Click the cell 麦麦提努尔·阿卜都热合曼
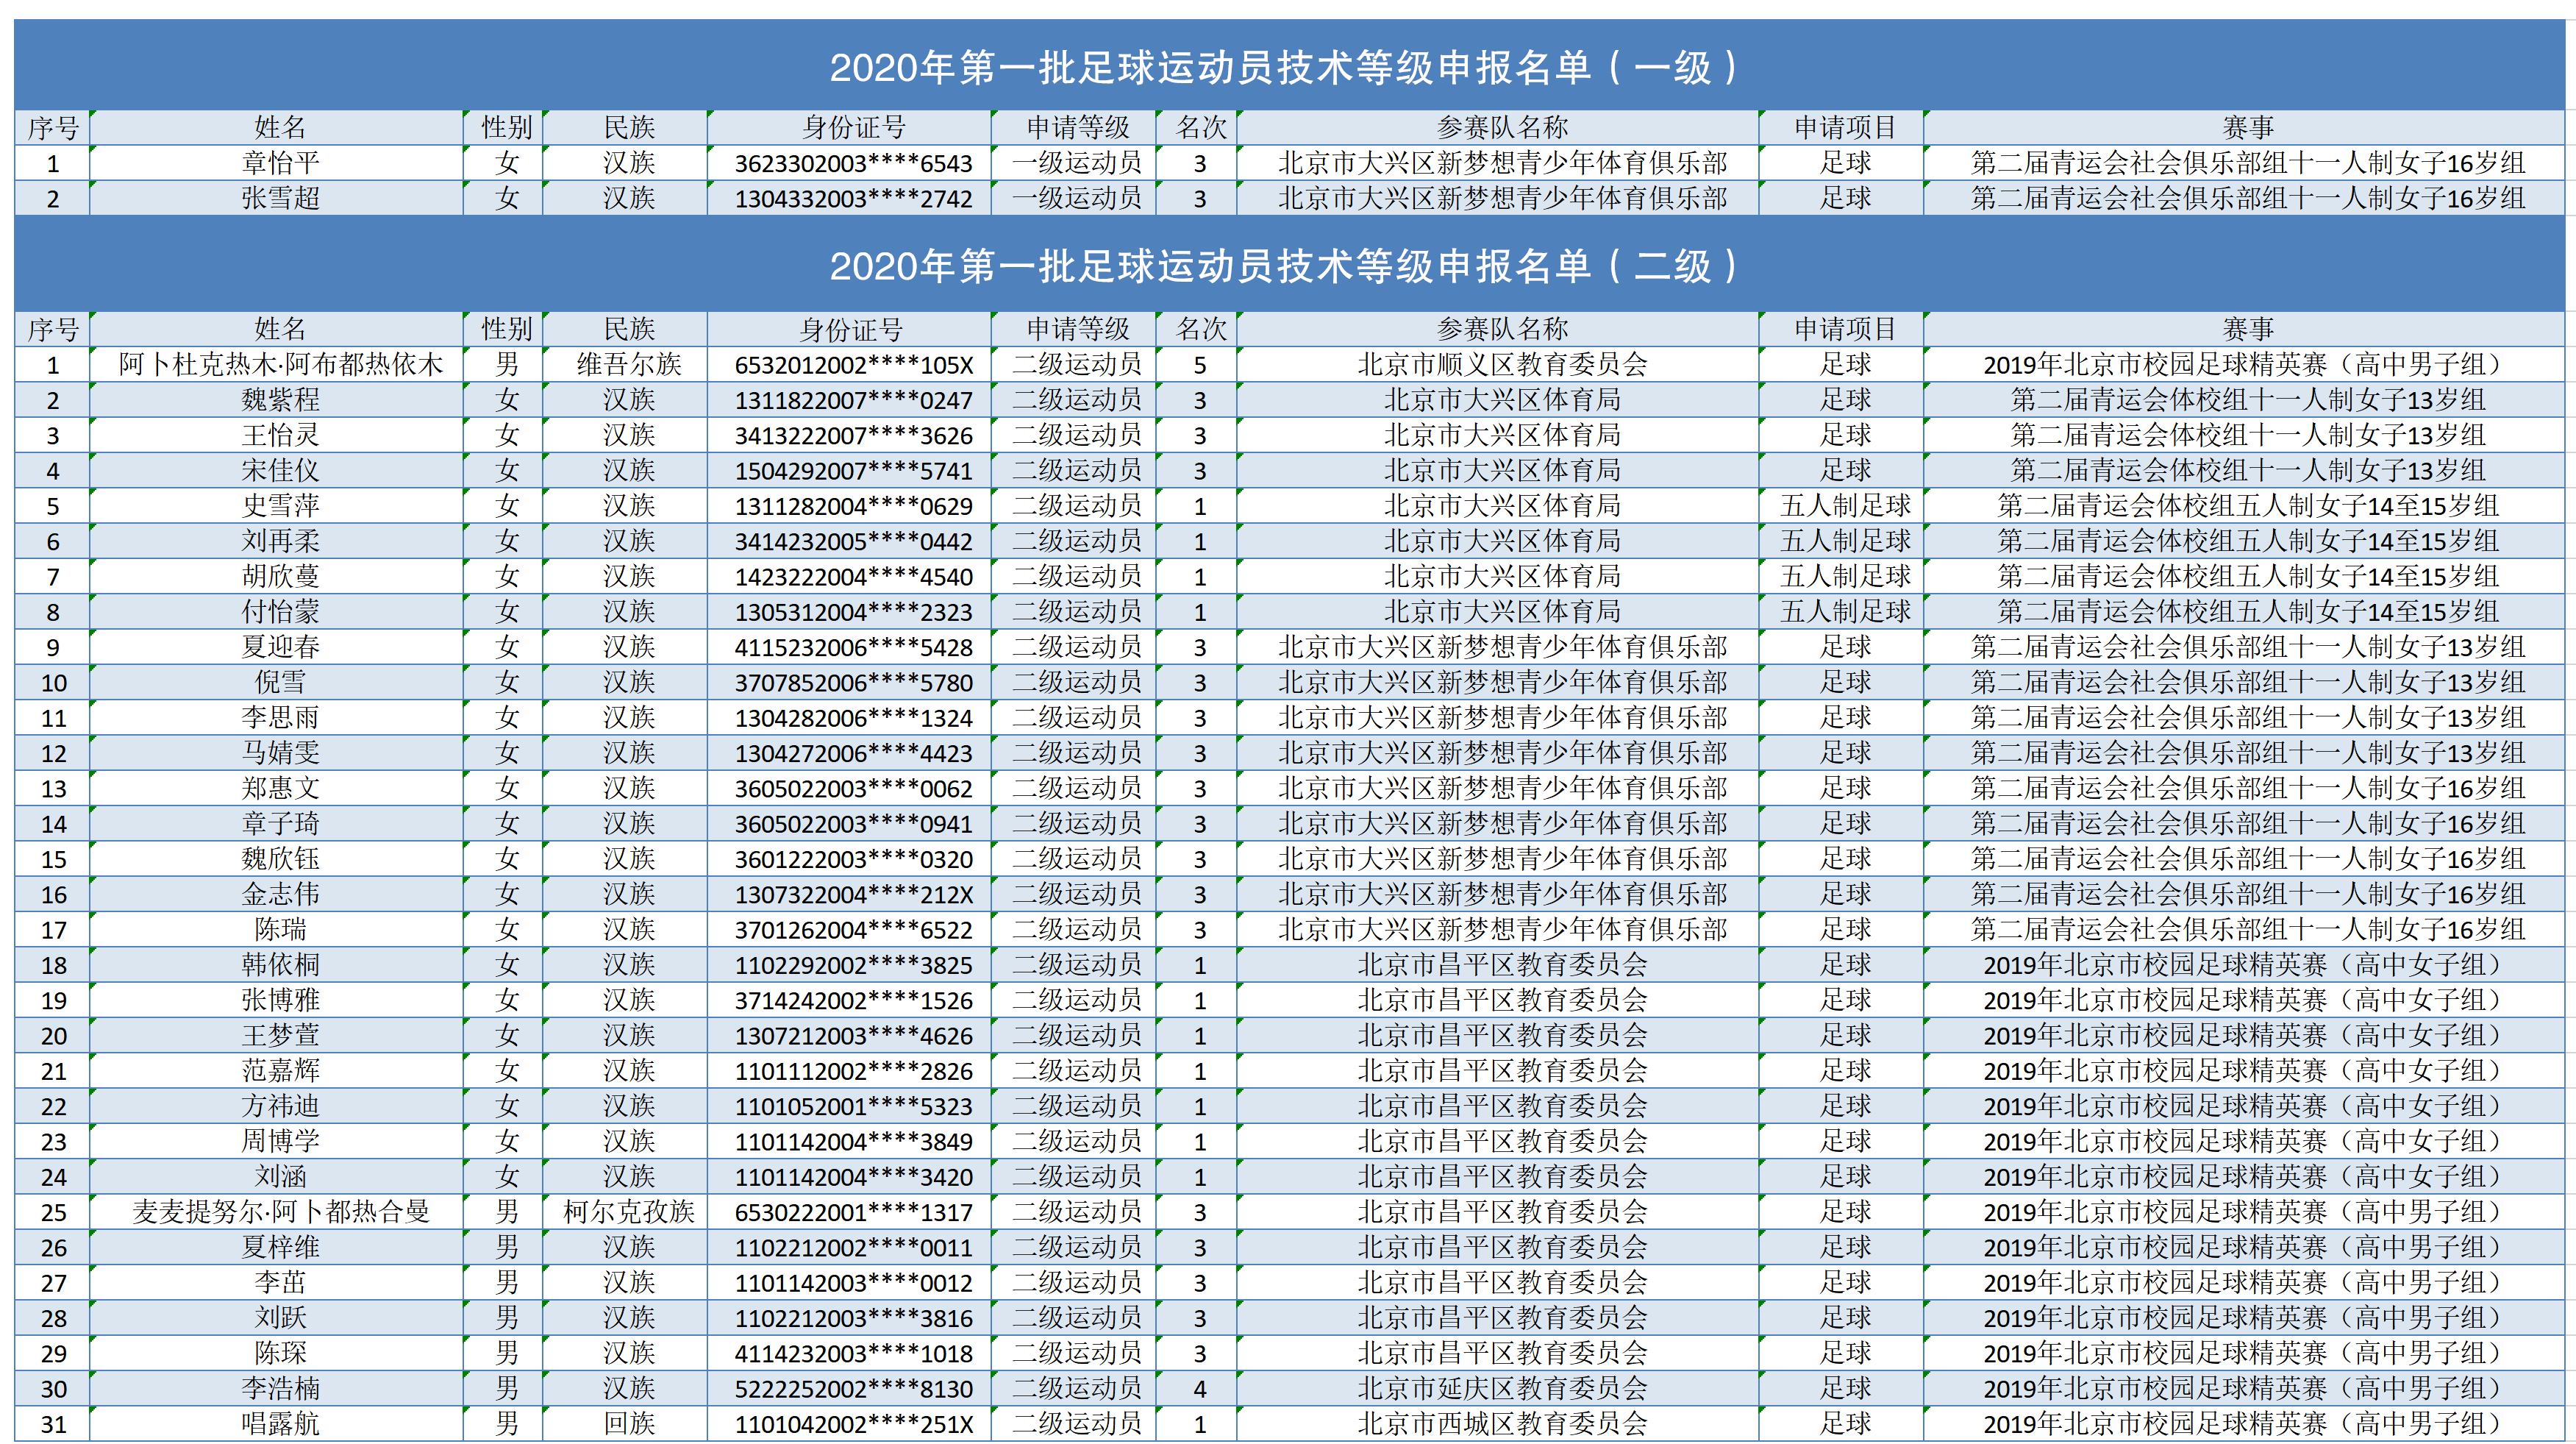This screenshot has width=2576, height=1444. [280, 1212]
